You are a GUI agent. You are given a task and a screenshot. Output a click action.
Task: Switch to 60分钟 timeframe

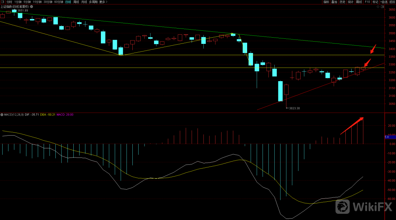pyautogui.click(x=59, y=2)
